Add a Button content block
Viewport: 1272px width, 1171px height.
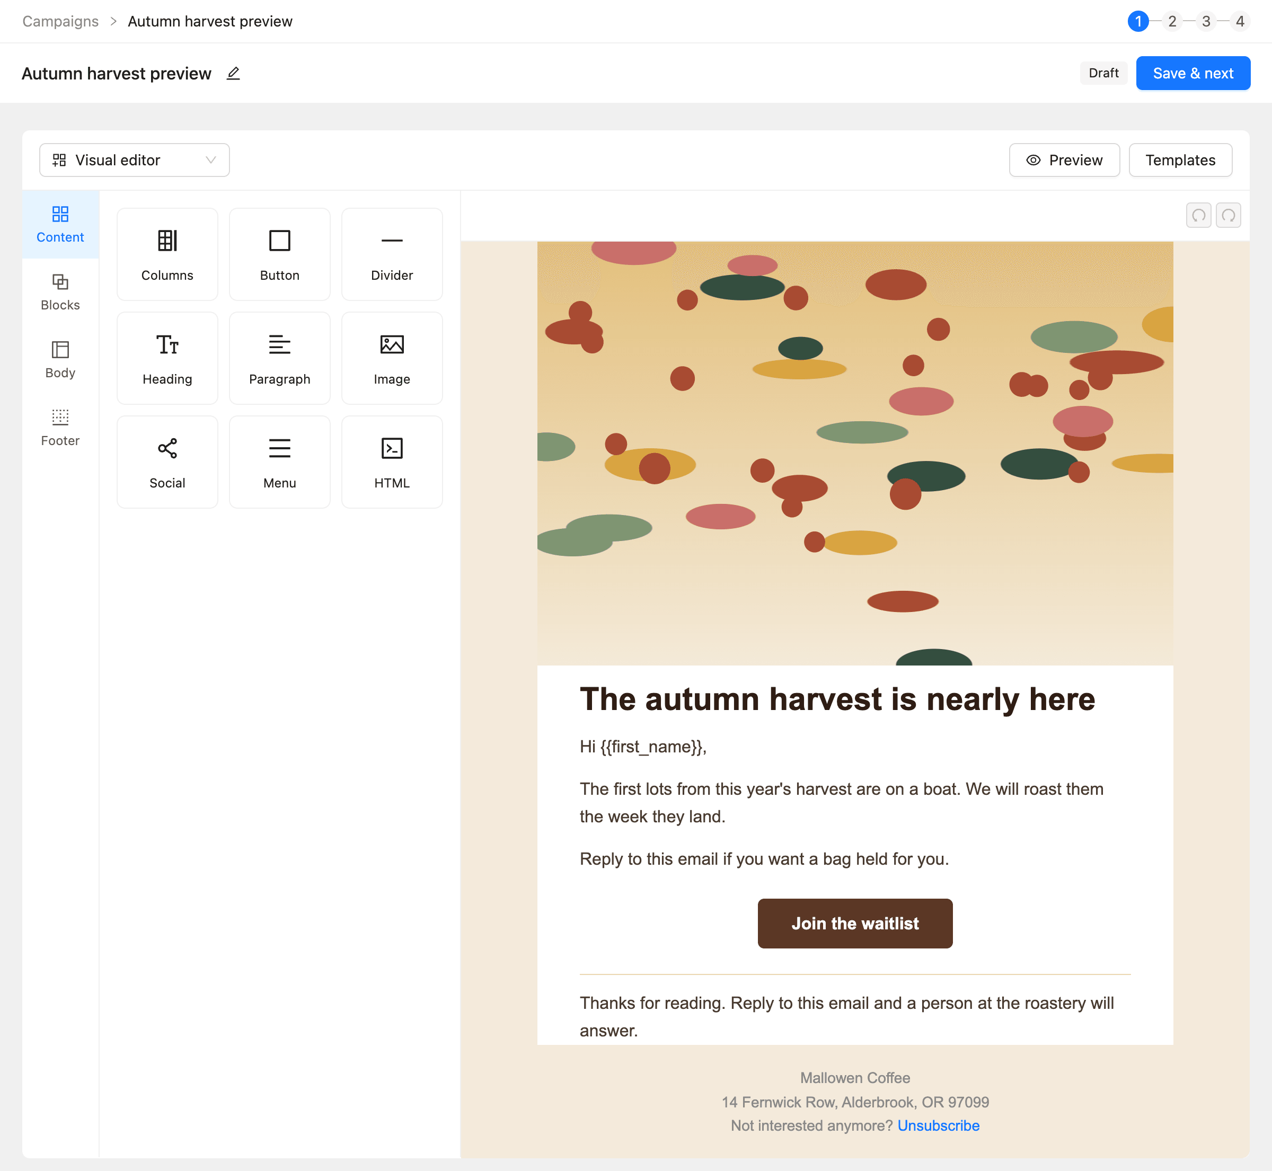(x=279, y=254)
